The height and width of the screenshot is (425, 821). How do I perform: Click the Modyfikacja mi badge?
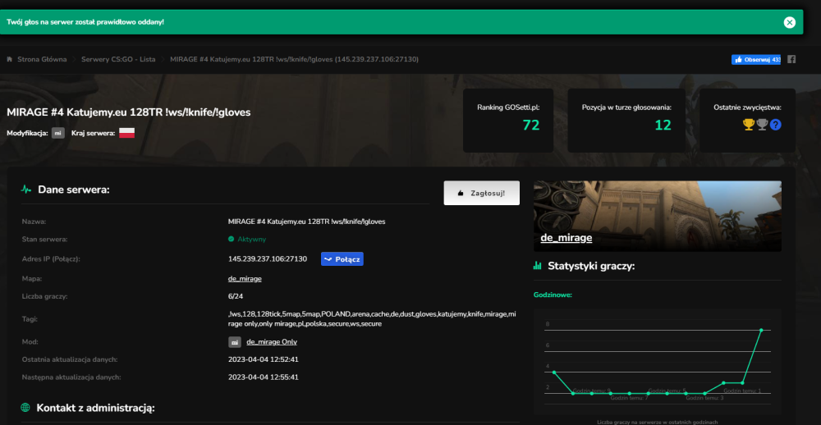pyautogui.click(x=58, y=133)
